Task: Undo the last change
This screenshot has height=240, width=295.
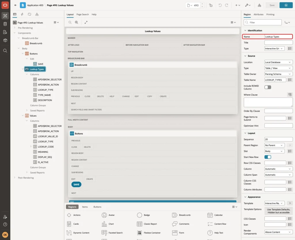Action: 220,5
